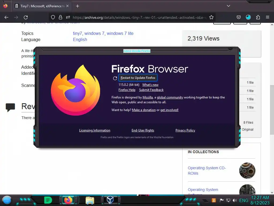Click ENG language indicator
This screenshot has width=274, height=206.
click(x=243, y=200)
